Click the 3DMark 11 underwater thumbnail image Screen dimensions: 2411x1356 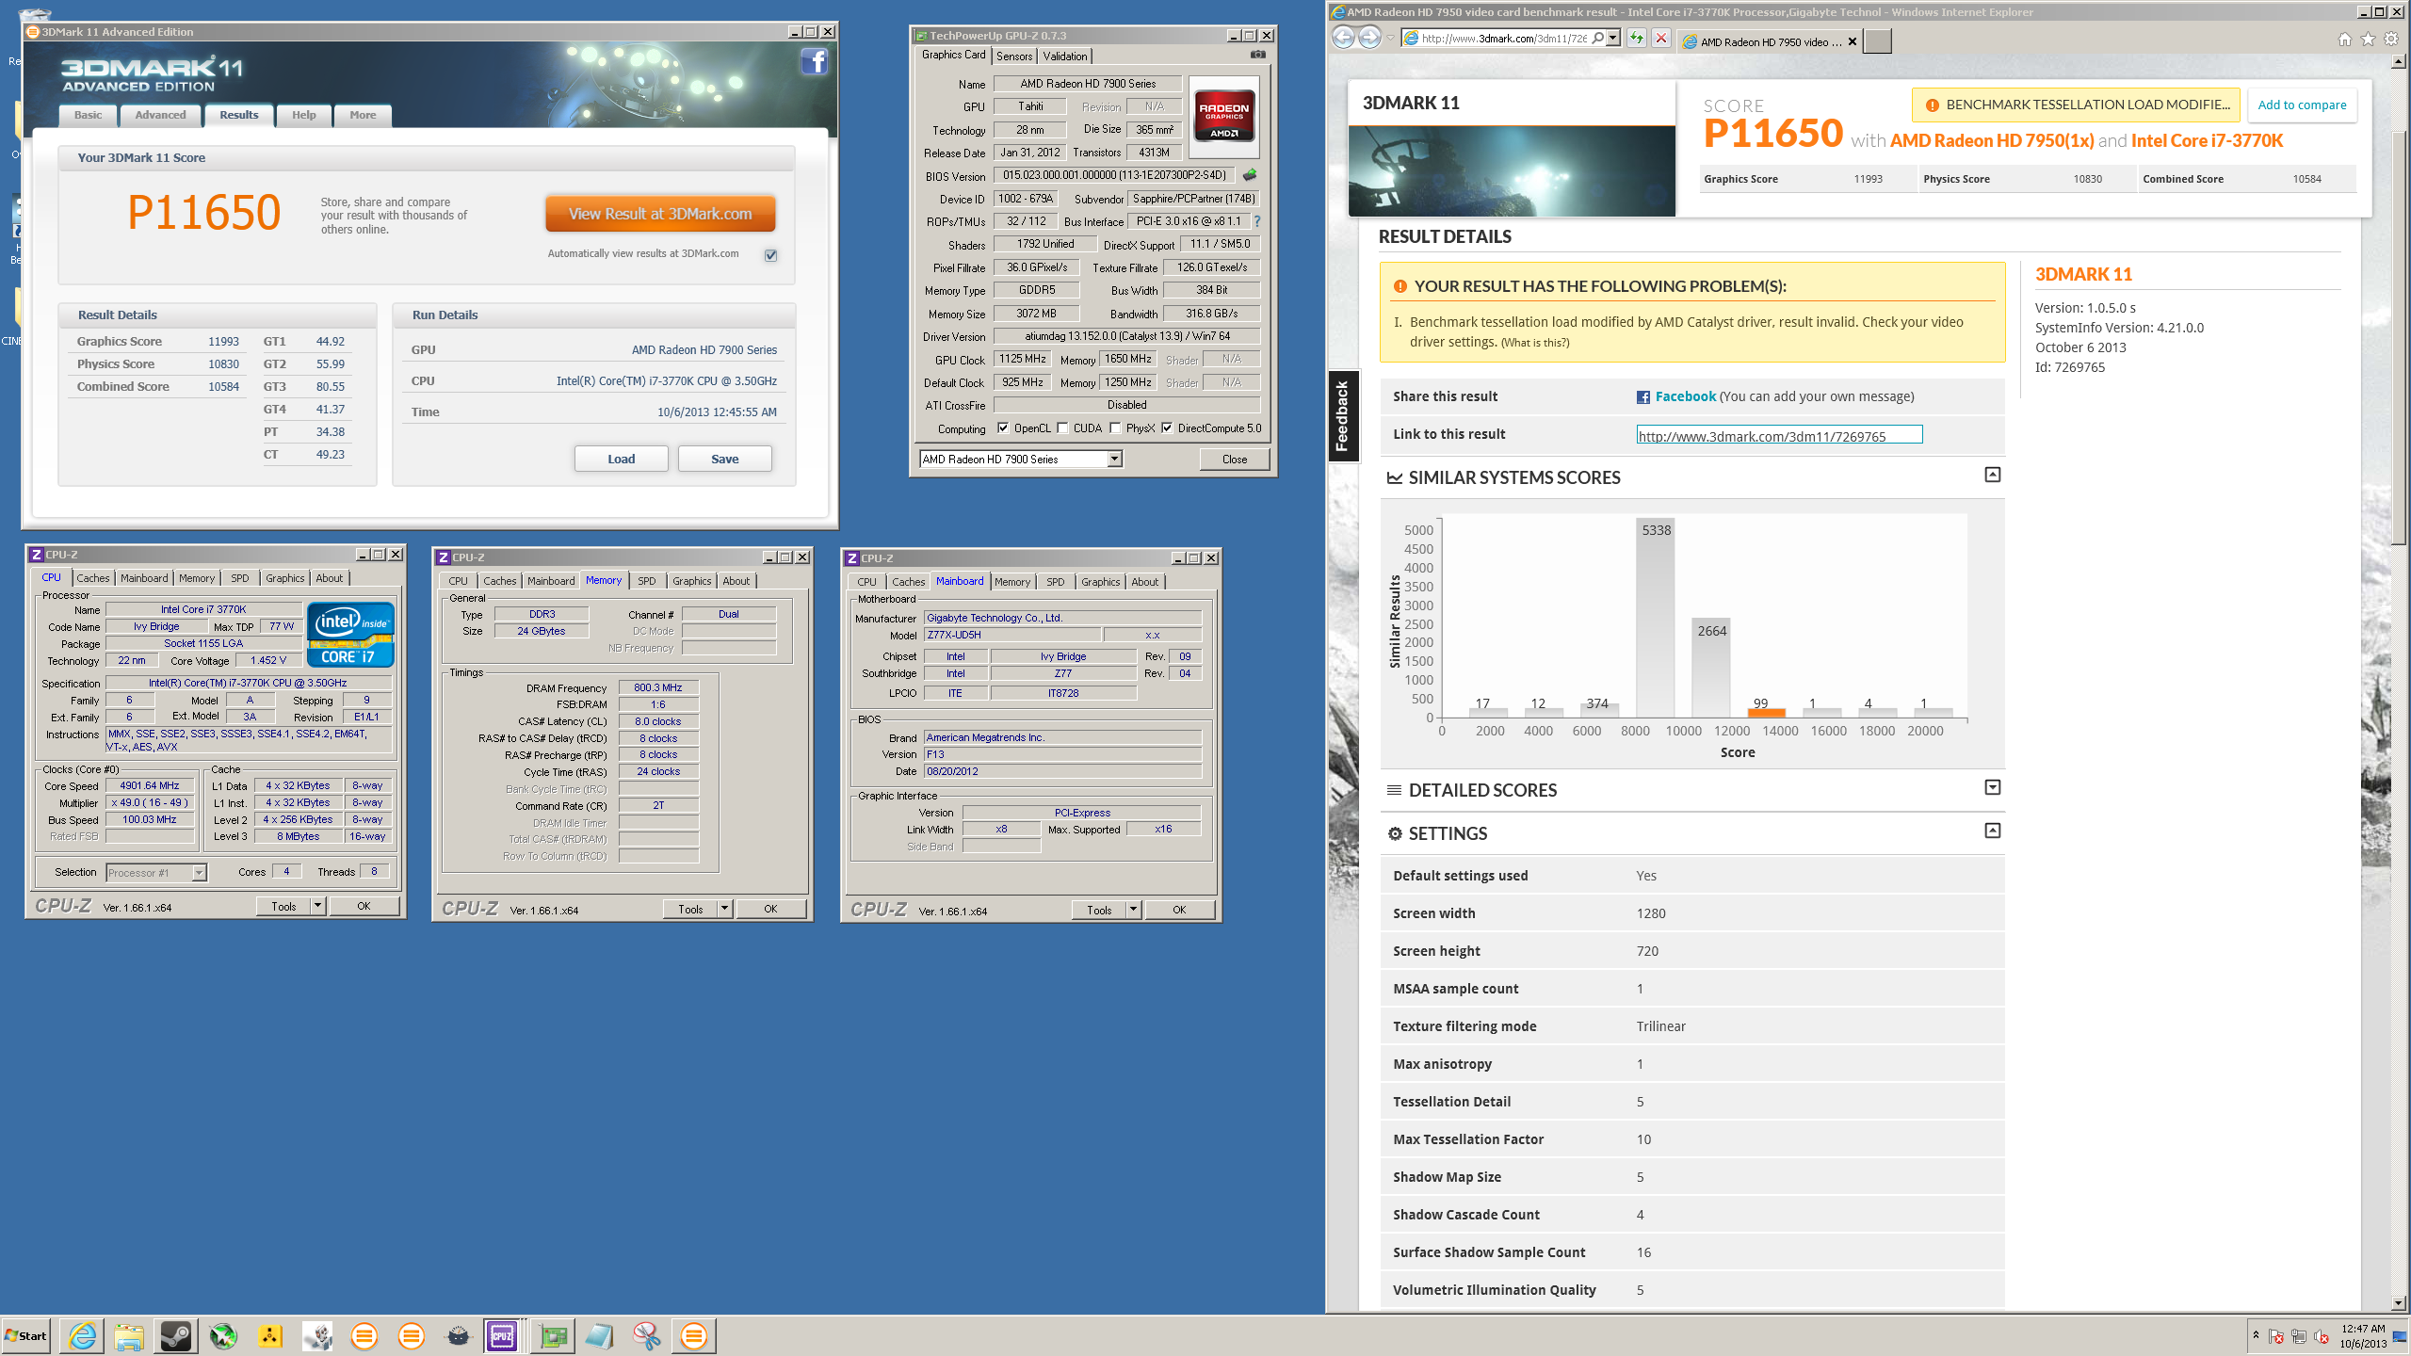tap(1512, 171)
